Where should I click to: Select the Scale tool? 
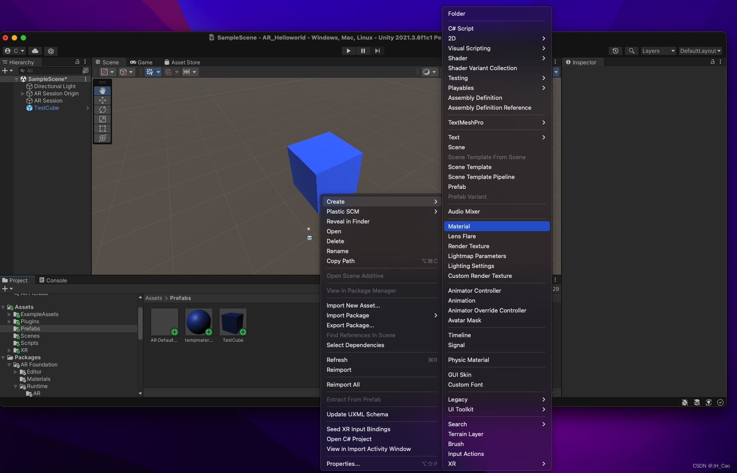pos(103,119)
